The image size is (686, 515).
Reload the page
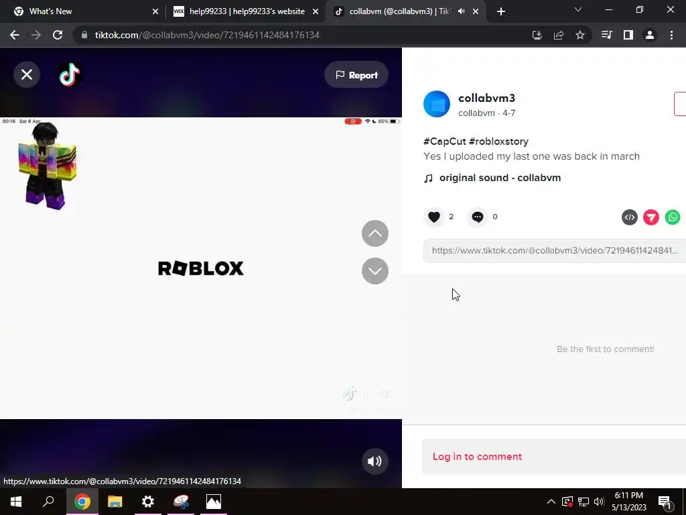[58, 35]
